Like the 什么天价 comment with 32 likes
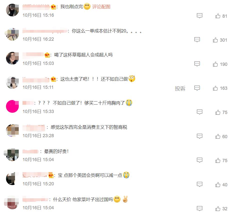 (x=218, y=209)
